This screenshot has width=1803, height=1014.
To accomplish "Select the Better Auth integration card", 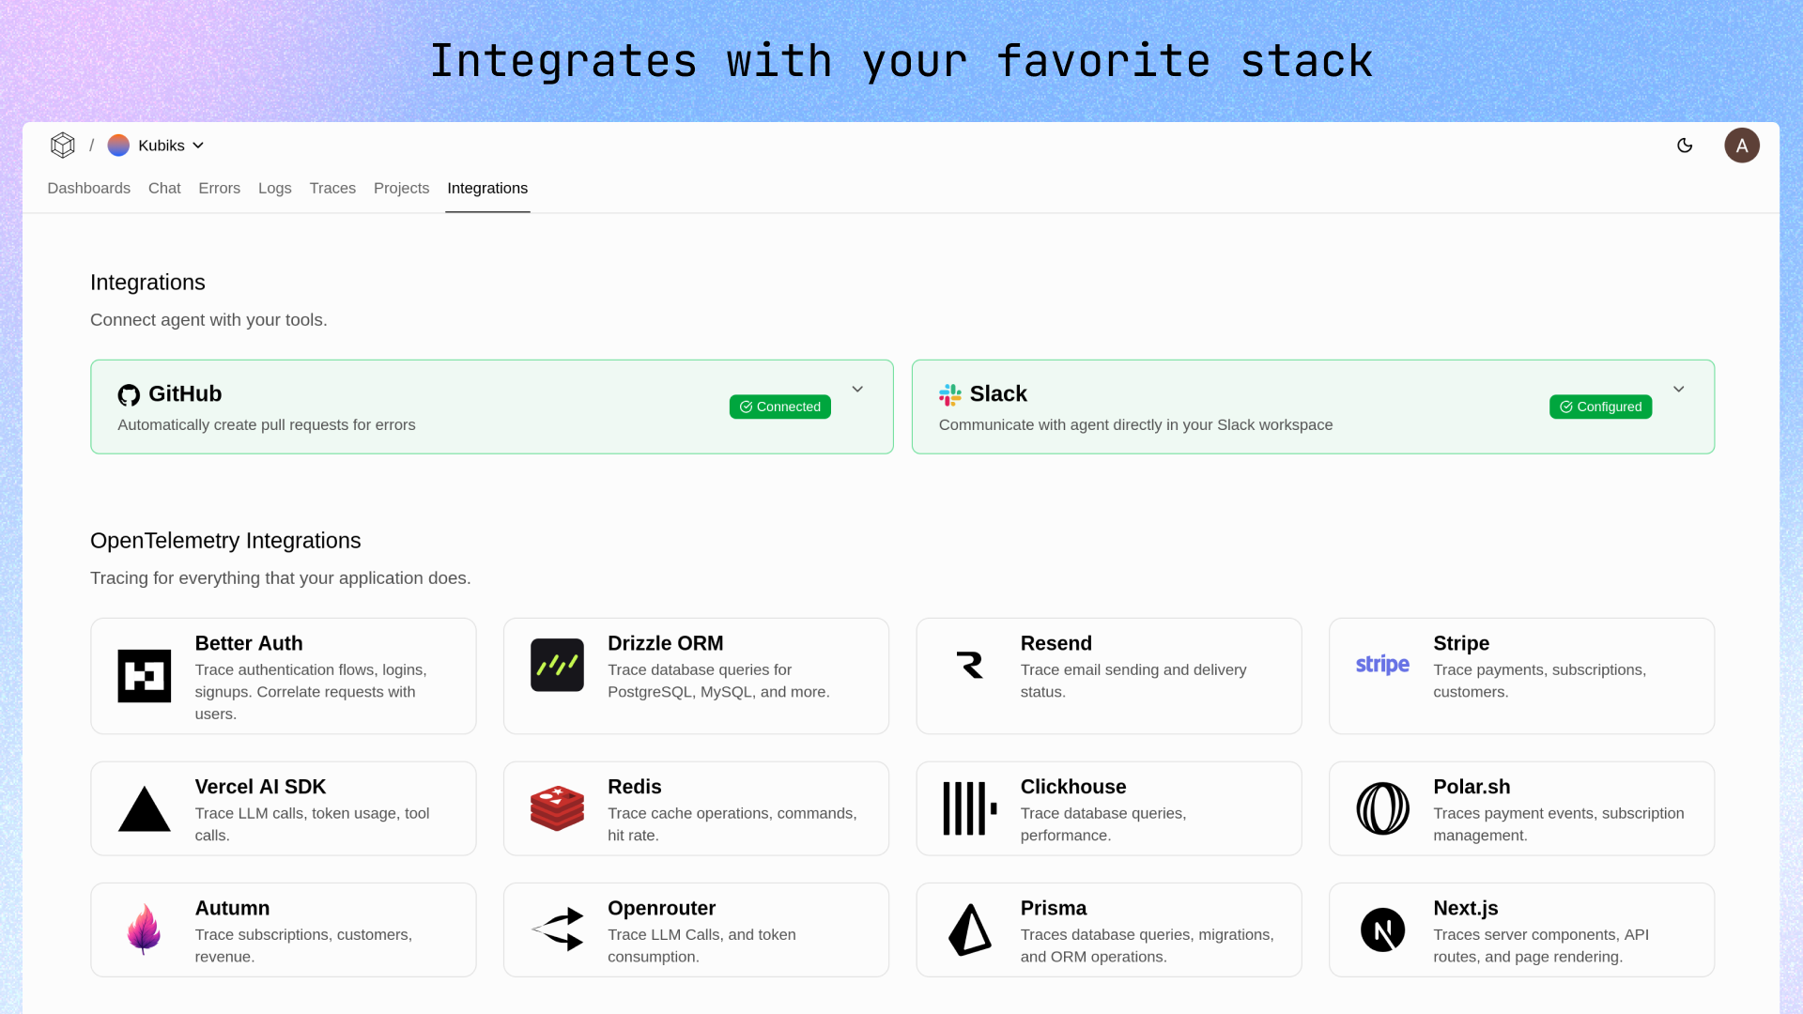I will [x=283, y=675].
